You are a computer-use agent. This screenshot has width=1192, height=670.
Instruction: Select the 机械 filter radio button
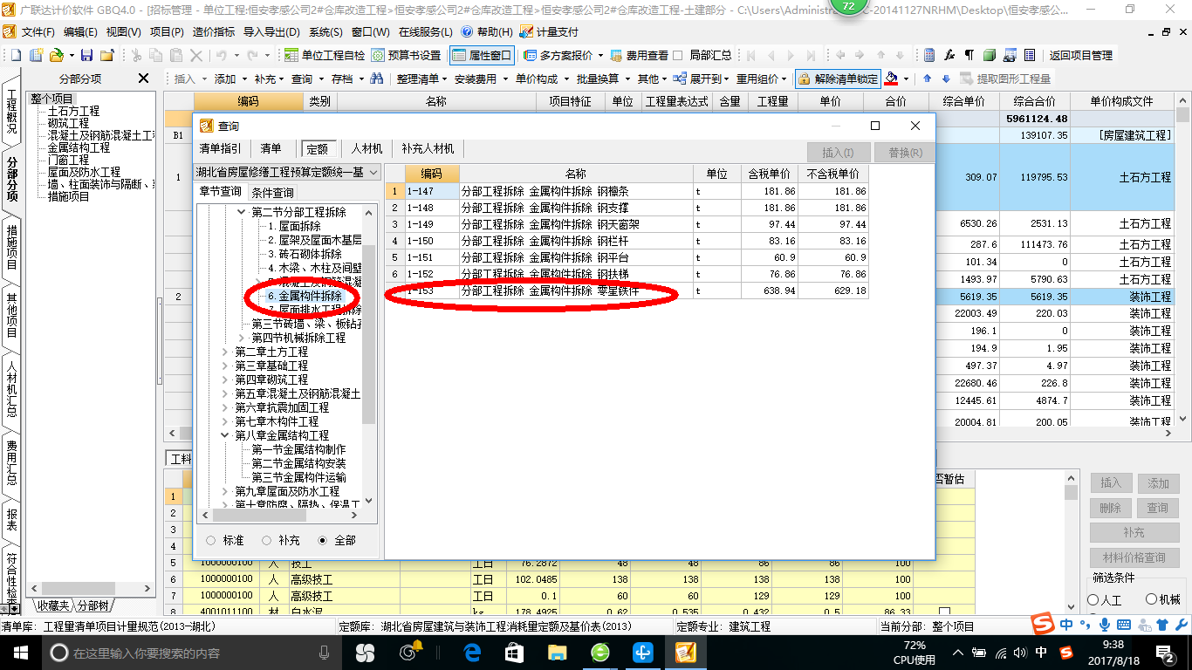(x=1151, y=599)
